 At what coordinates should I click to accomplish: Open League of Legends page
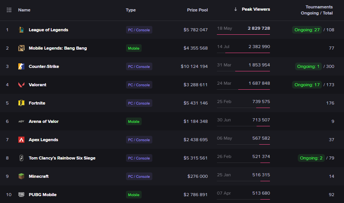(x=48, y=30)
